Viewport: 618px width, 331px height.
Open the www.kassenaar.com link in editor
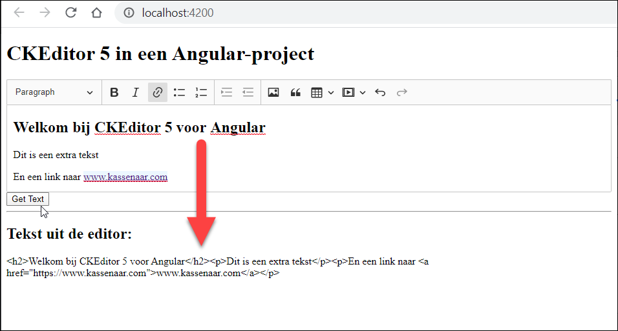click(x=125, y=177)
